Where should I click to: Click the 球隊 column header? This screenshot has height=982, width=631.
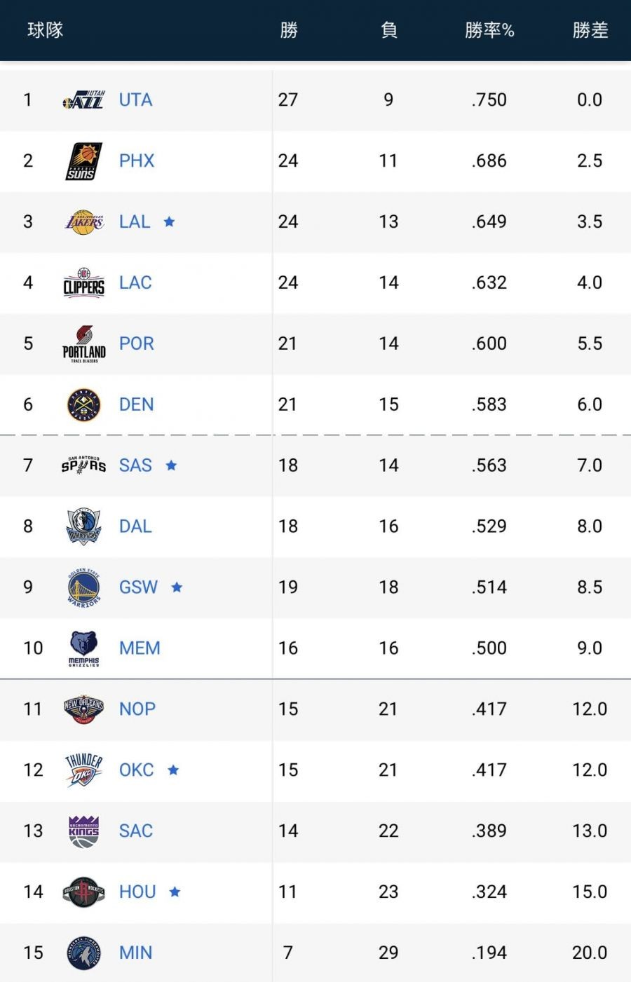click(46, 30)
